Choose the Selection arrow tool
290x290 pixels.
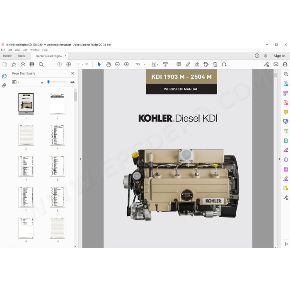99,64
